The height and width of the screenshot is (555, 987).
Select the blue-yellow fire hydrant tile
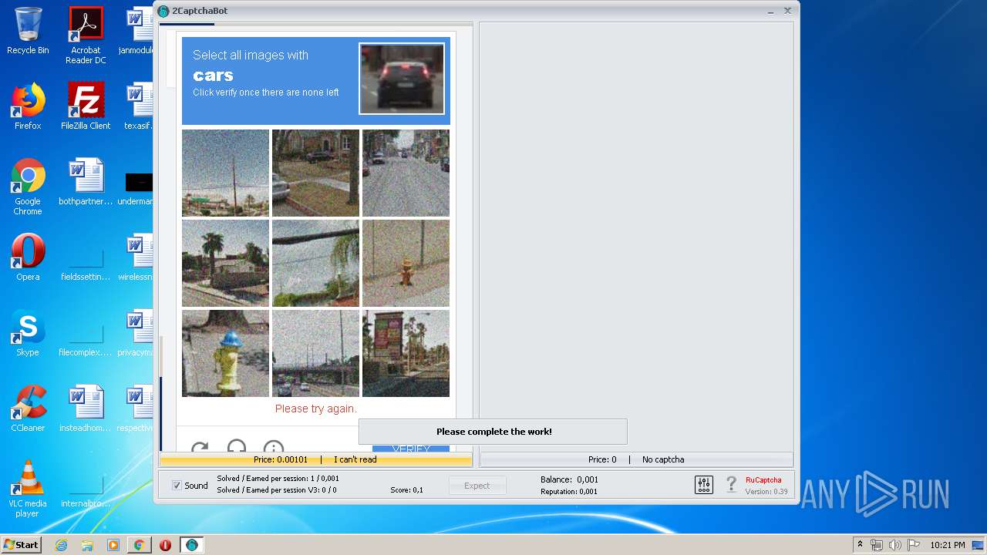point(225,353)
